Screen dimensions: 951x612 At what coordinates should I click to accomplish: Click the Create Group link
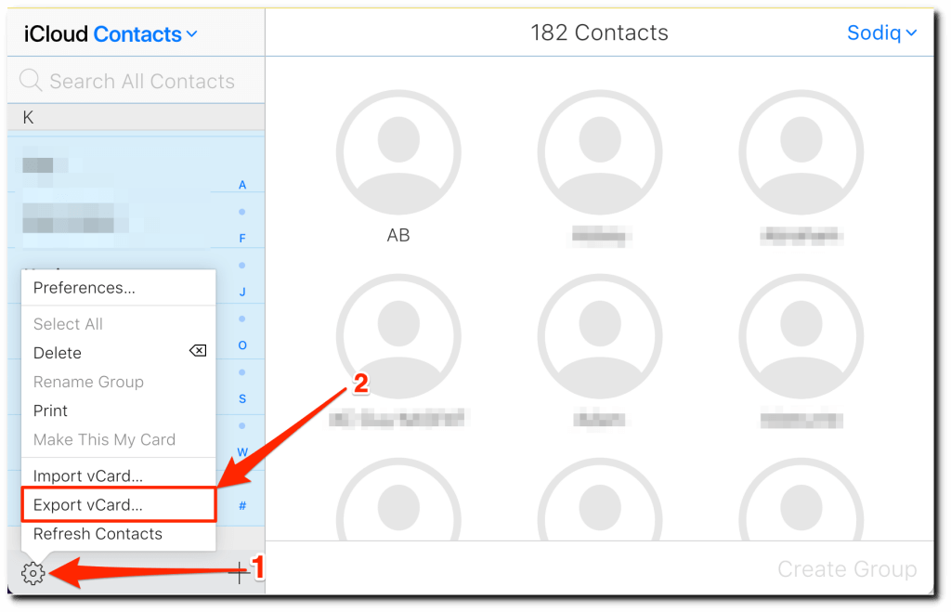click(x=847, y=569)
